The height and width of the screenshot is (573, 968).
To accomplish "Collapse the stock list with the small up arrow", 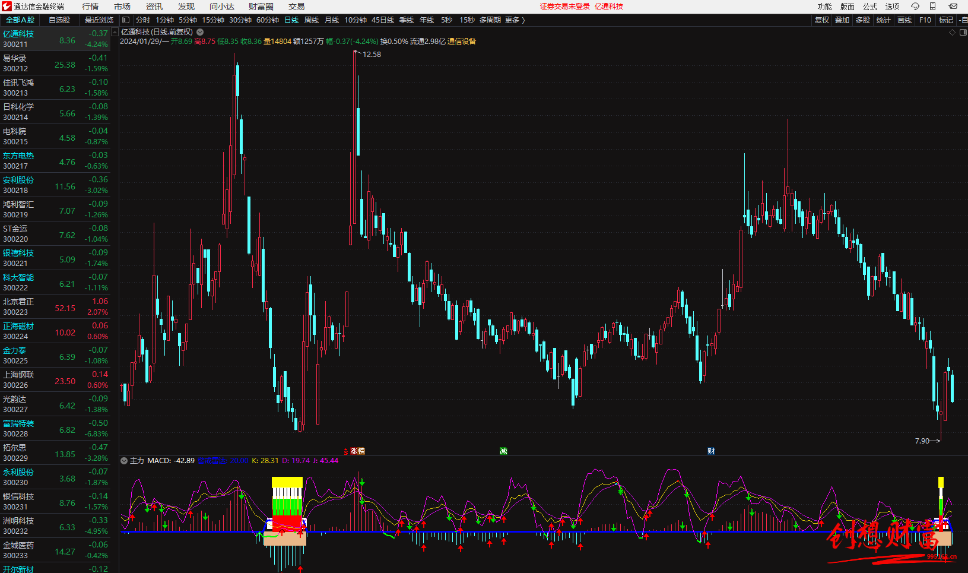I will tap(115, 33).
